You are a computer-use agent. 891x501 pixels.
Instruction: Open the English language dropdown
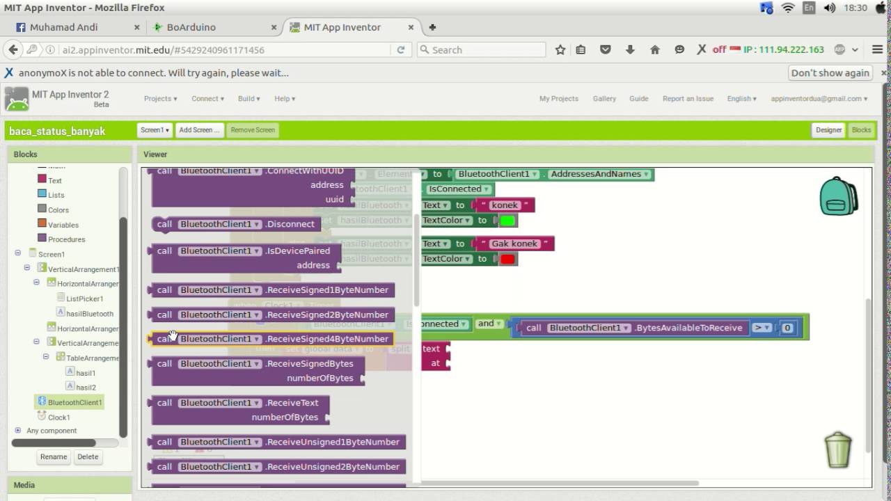pos(741,99)
